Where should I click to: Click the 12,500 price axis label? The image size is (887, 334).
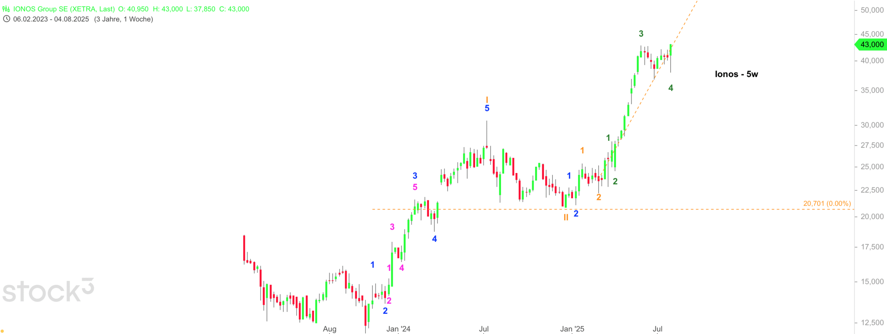[x=872, y=323]
